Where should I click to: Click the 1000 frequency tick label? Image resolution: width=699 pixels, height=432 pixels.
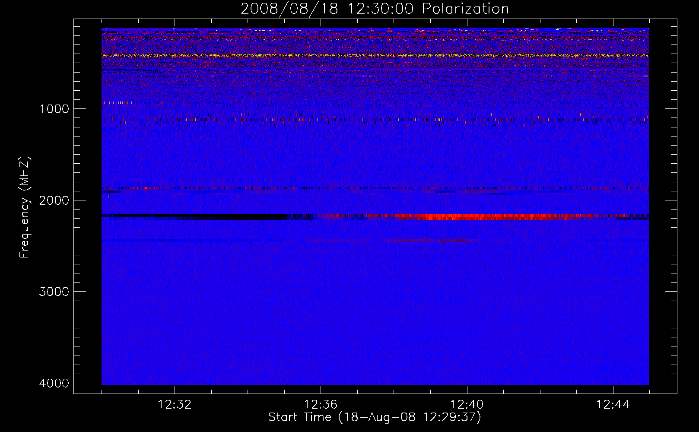click(x=54, y=109)
